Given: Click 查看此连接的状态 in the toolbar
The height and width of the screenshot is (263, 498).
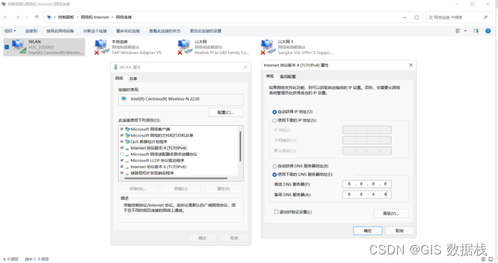Looking at the screenshot, I should click(x=165, y=31).
